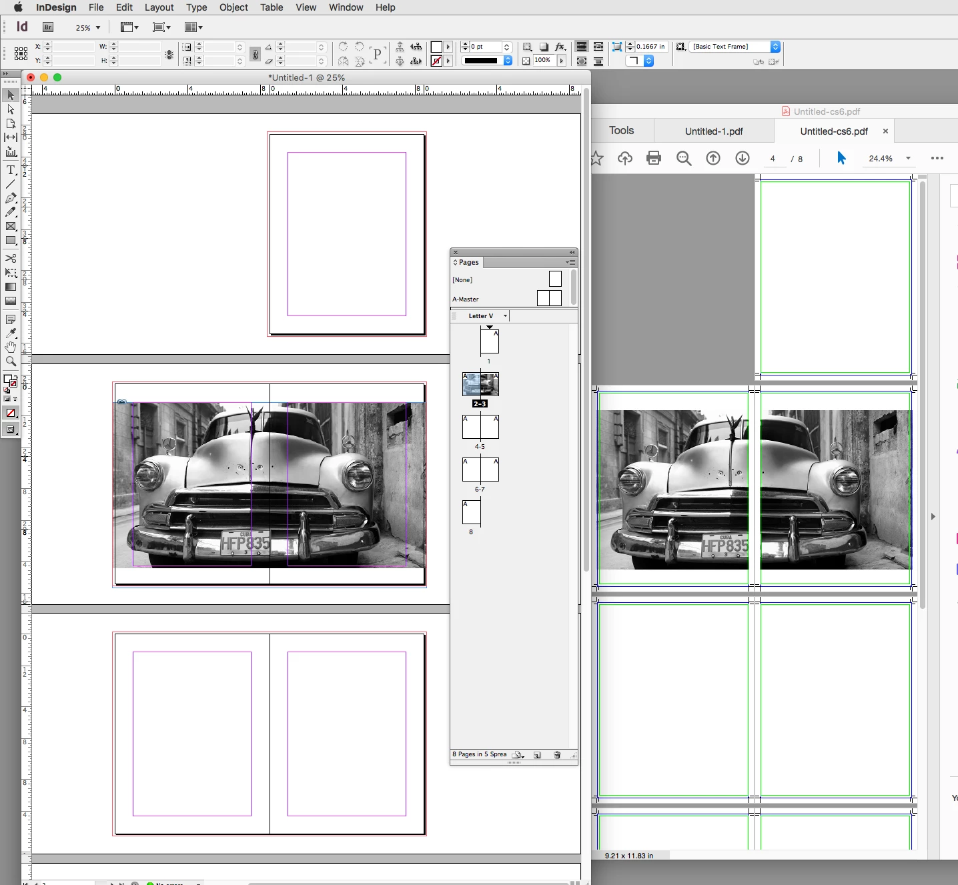Click the cloud upload icon in PDF viewer
The image size is (958, 885).
click(x=625, y=158)
